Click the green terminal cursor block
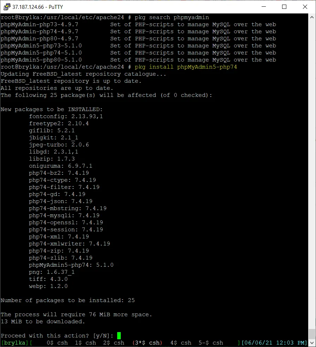 (x=119, y=336)
